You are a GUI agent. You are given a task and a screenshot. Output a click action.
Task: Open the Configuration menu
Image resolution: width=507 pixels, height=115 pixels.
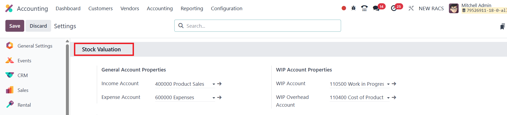(x=226, y=9)
